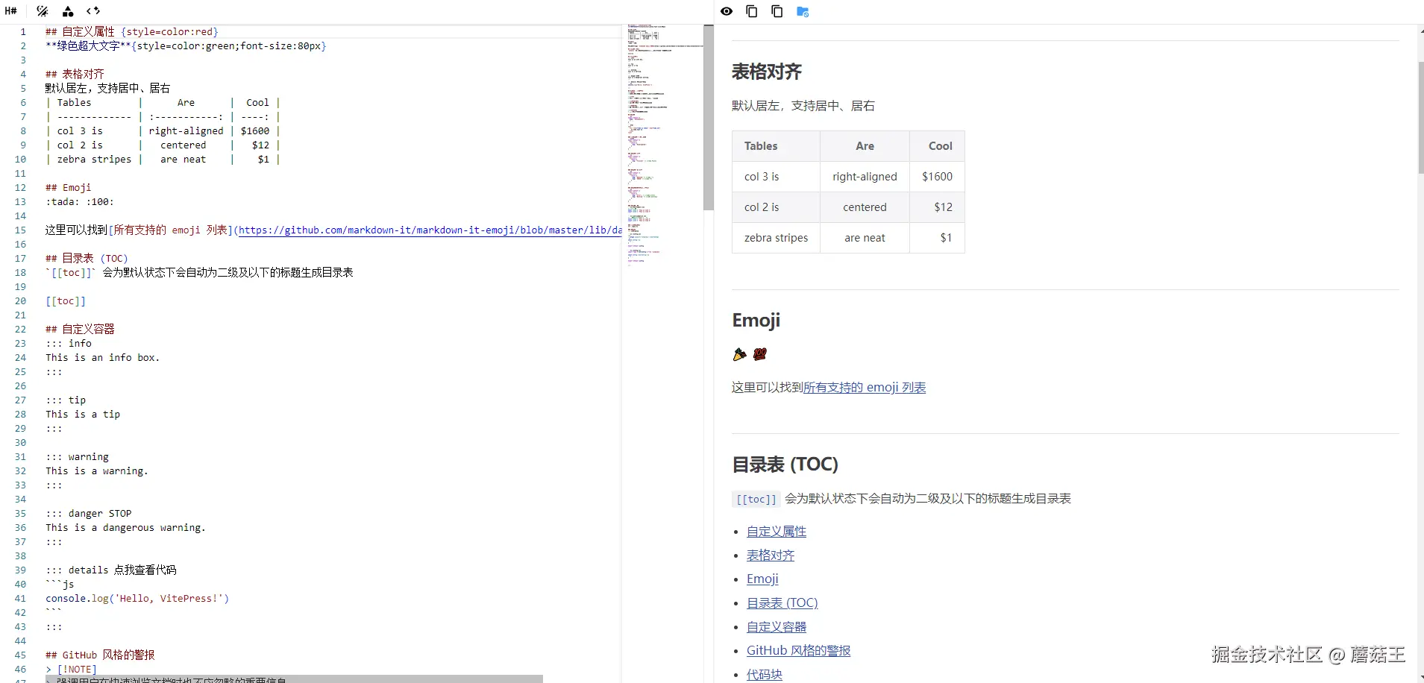The height and width of the screenshot is (683, 1424).
Task: Click editor line ':tada: :100:'
Action: (79, 202)
